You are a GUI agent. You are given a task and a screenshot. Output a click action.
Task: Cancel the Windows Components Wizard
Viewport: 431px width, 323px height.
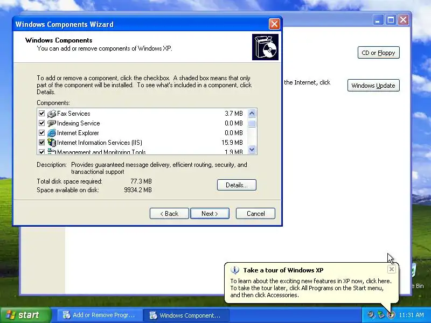(x=255, y=213)
